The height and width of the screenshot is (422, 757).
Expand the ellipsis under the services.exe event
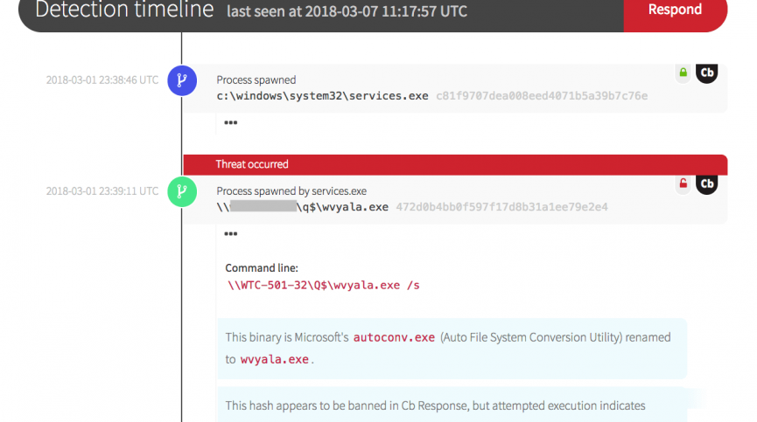tap(231, 123)
